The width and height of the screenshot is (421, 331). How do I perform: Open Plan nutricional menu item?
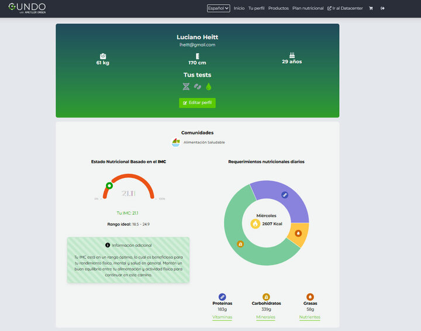coord(308,8)
